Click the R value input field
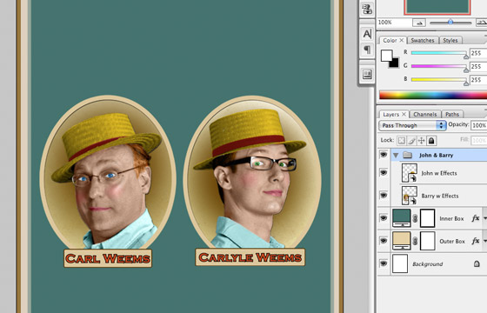Image resolution: width=487 pixels, height=313 pixels. click(478, 53)
